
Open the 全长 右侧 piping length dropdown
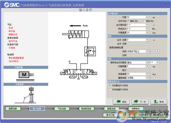coord(147,40)
